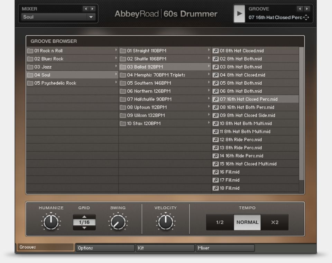Screen dimensions: 332x263
Task: Set tempo to NORMAL
Action: (x=247, y=222)
